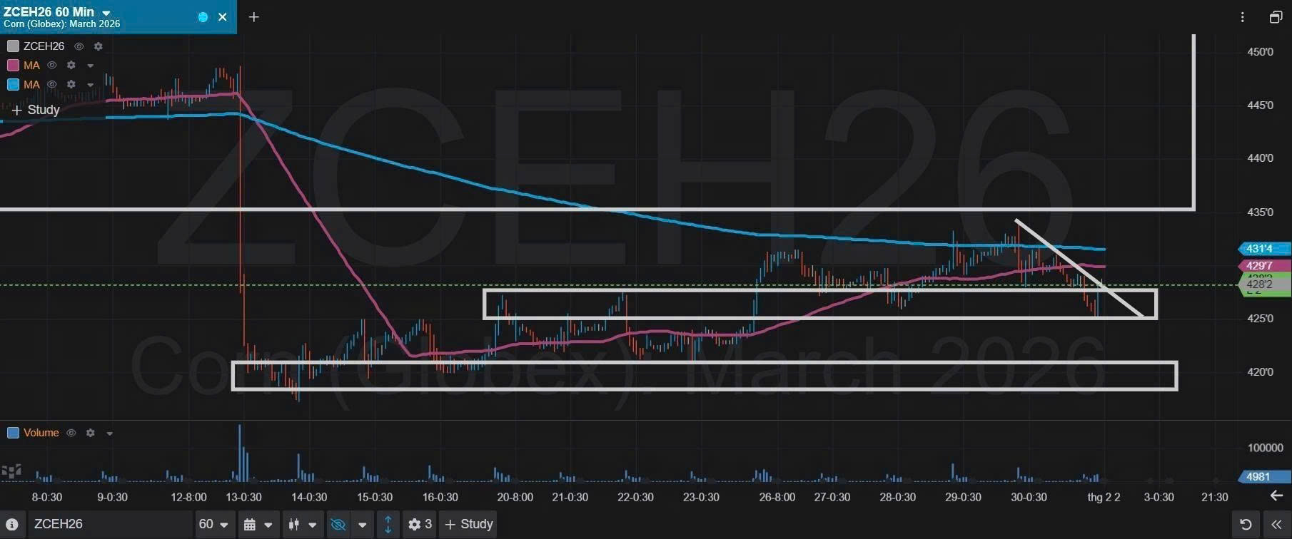This screenshot has height=539, width=1292.
Task: Add a new chart tab with plus
Action: (x=253, y=17)
